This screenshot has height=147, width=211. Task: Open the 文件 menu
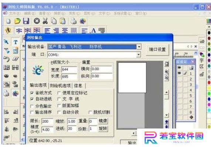(15, 13)
